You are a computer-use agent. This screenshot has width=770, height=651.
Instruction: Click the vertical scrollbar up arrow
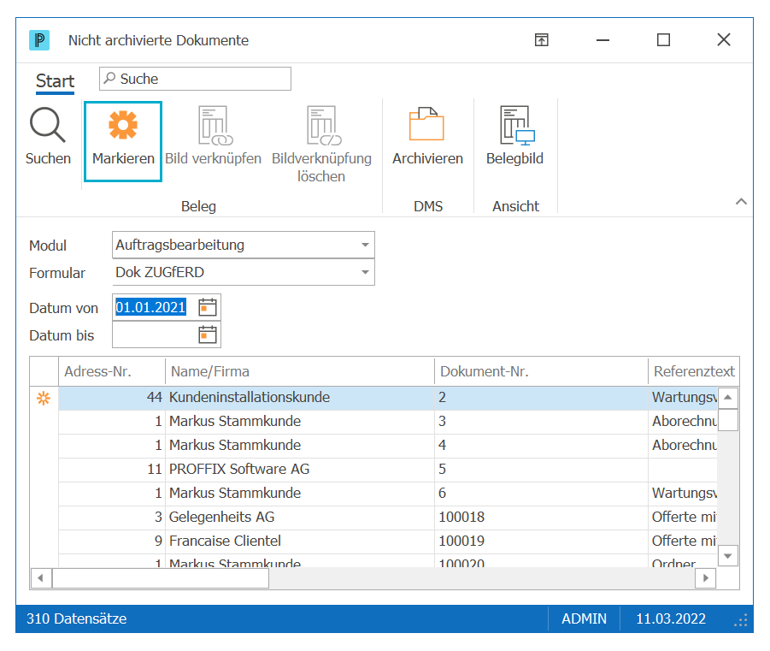728,397
